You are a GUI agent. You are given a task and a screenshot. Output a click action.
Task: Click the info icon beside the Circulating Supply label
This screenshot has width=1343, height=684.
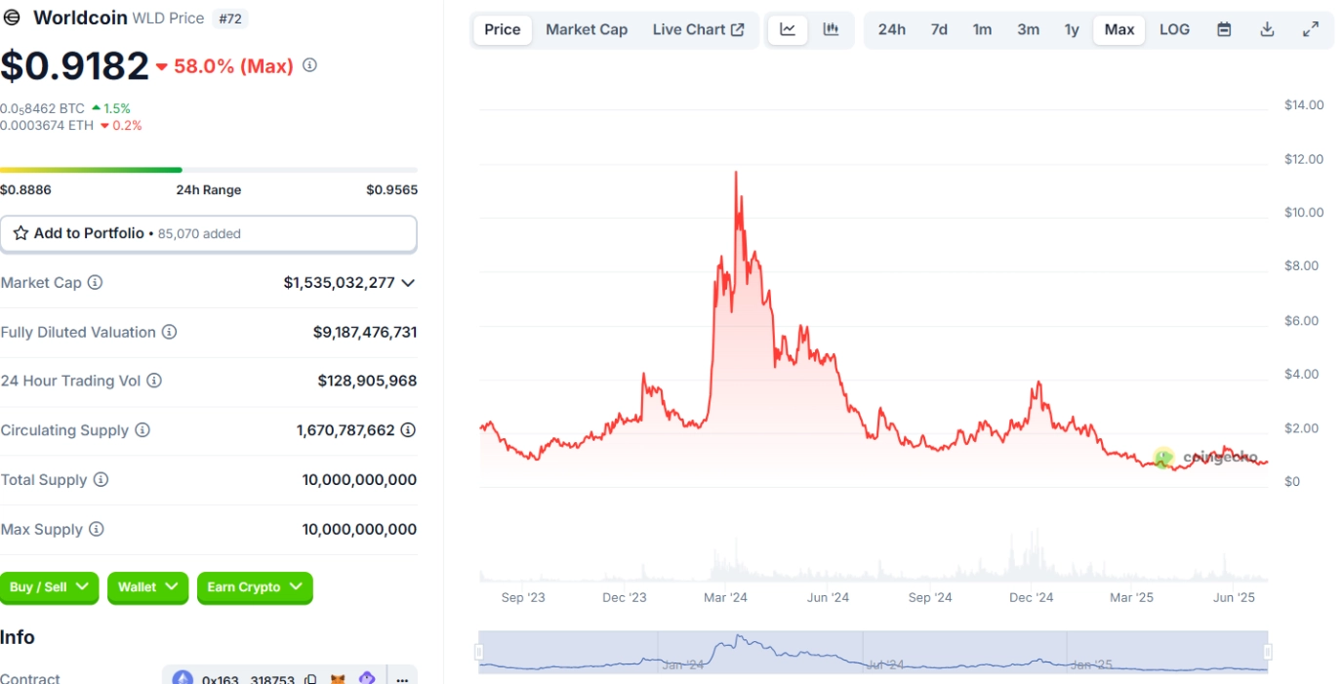point(142,430)
